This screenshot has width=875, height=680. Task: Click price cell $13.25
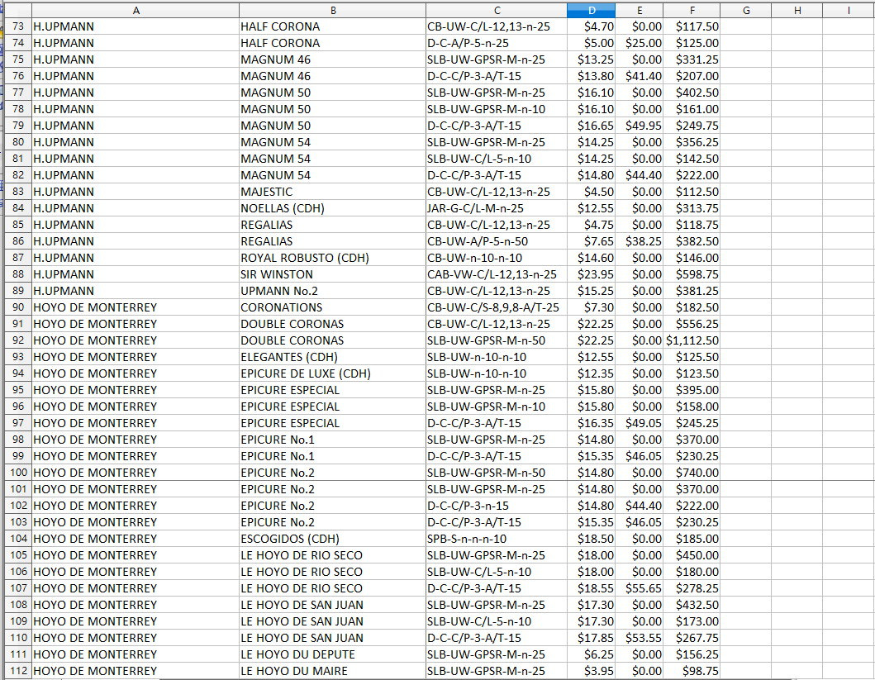[592, 59]
